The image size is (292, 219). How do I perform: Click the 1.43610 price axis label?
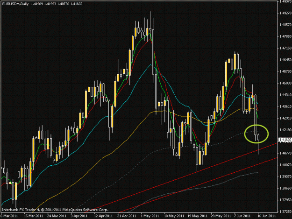285,106
